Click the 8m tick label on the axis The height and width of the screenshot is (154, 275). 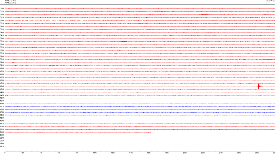(77, 153)
